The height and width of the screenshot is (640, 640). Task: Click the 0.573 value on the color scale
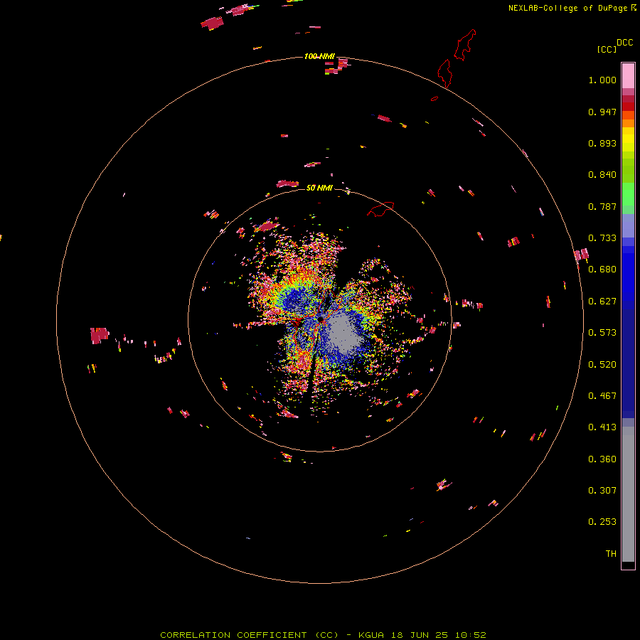point(602,333)
